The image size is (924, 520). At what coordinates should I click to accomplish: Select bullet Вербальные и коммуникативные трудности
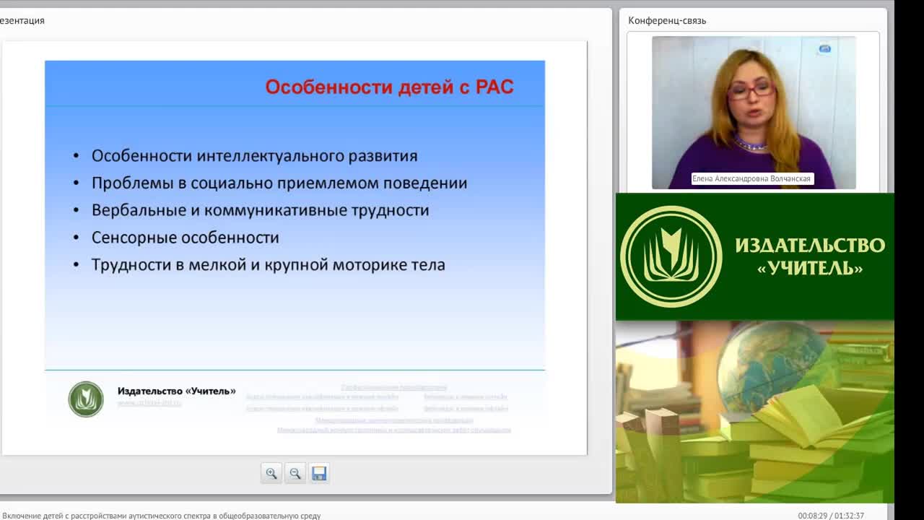tap(260, 210)
